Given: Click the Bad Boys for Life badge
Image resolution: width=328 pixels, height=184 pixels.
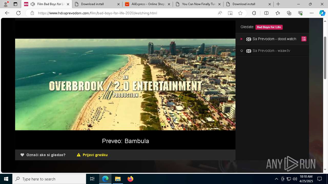Looking at the screenshot, I should pos(269,27).
